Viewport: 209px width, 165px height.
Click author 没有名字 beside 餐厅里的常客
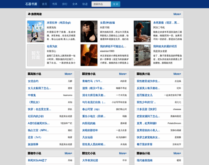pos(177,144)
